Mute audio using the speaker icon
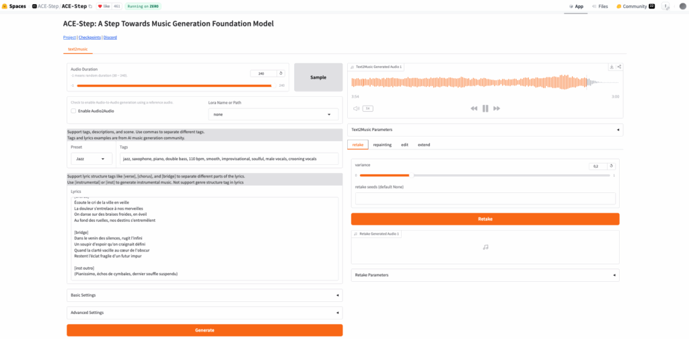This screenshot has width=689, height=339. point(356,108)
